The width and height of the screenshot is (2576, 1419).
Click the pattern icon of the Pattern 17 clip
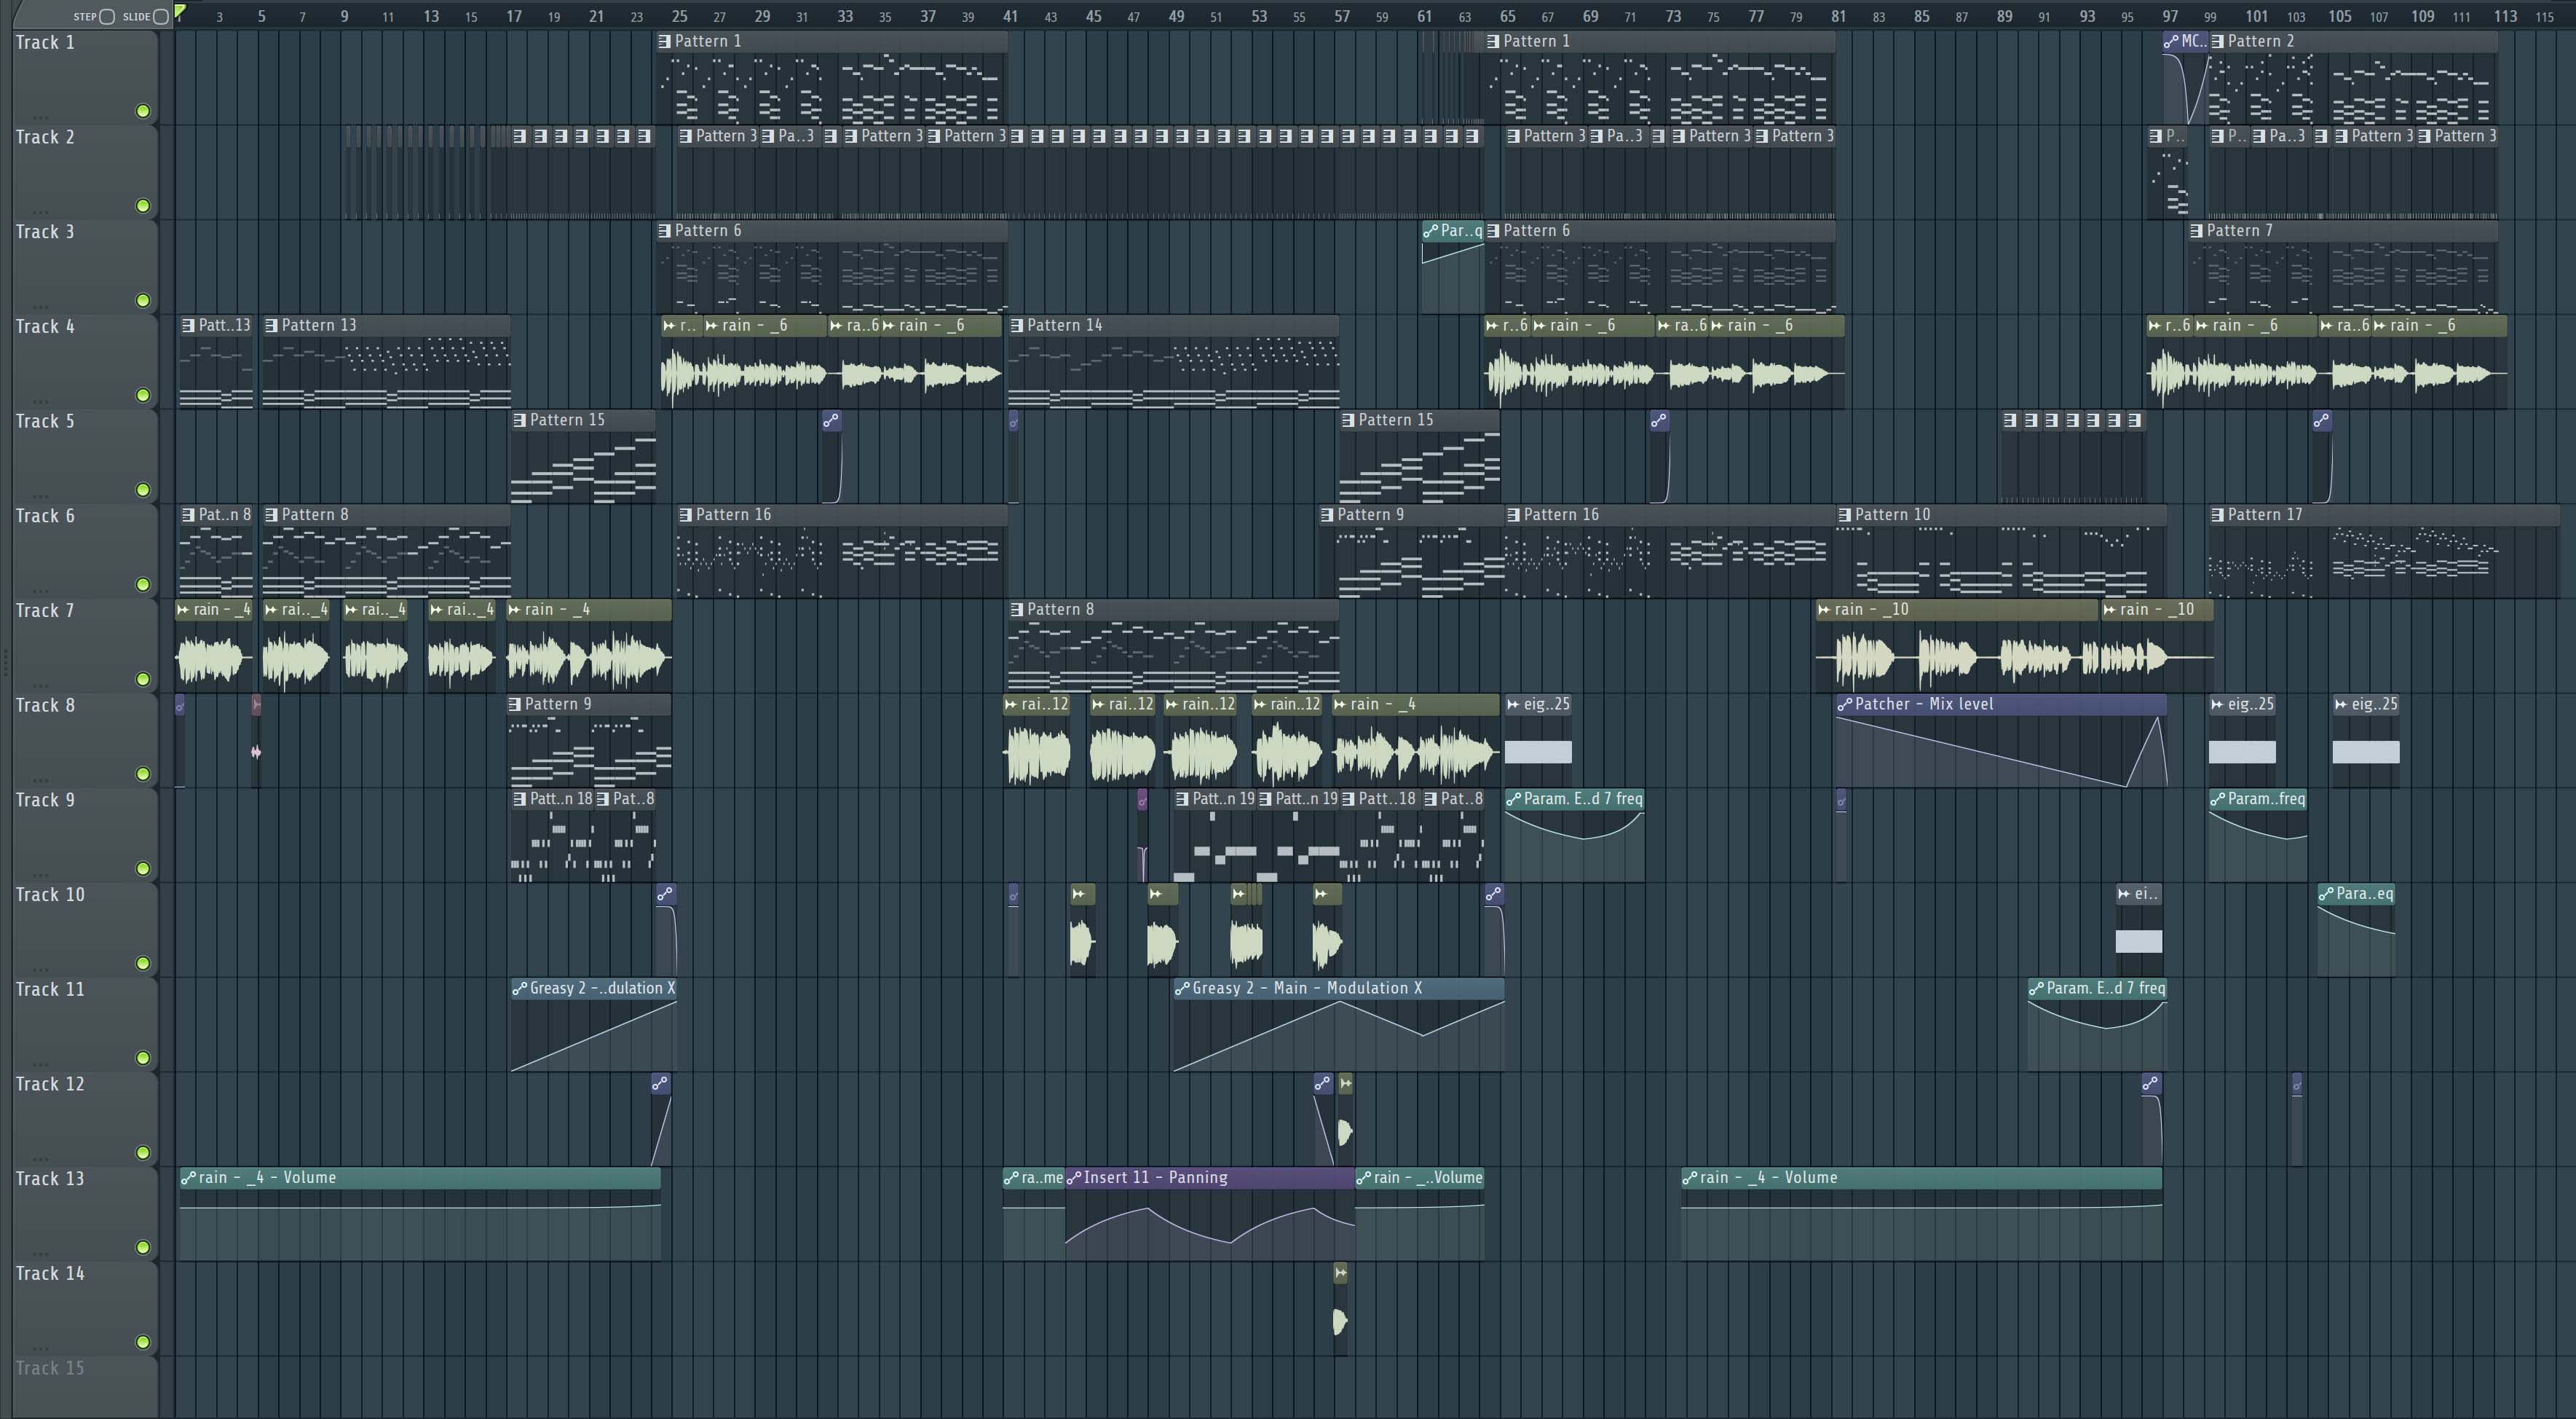pos(2218,514)
